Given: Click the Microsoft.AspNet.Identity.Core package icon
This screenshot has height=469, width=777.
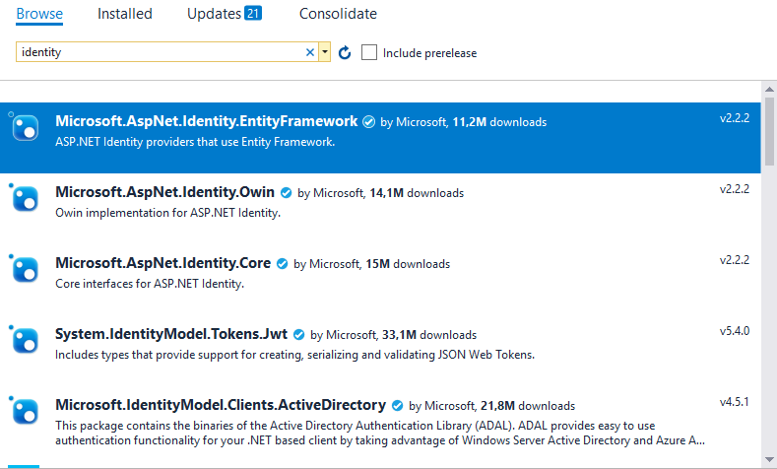Looking at the screenshot, I should pyautogui.click(x=25, y=270).
